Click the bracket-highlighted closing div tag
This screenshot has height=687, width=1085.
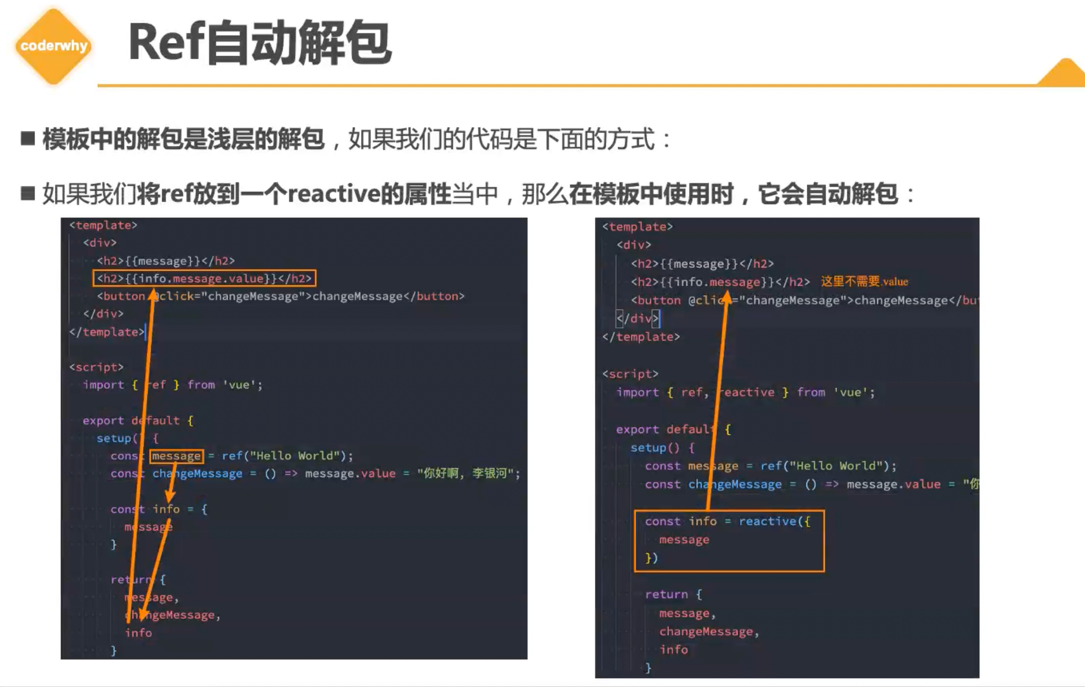point(637,319)
